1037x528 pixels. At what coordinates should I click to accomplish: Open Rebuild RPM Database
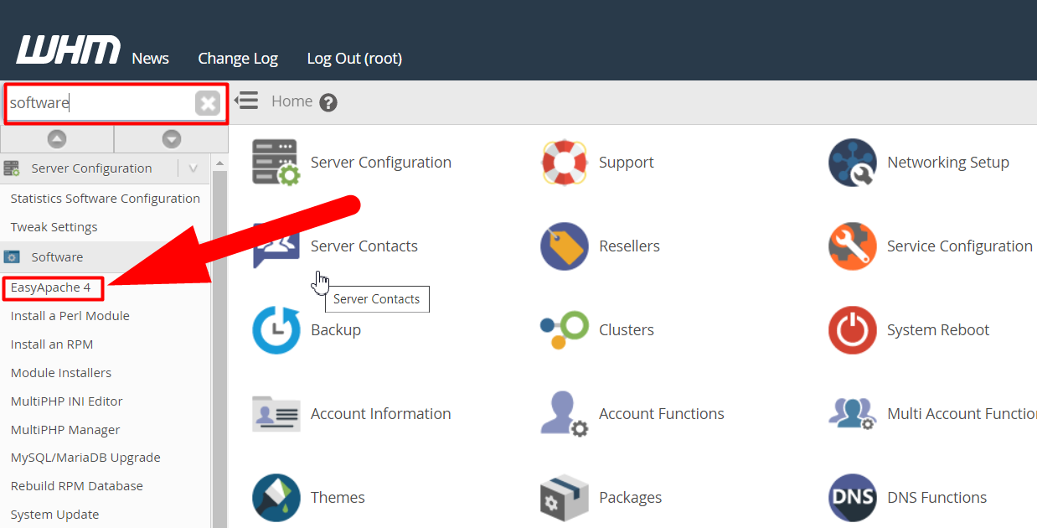(x=76, y=486)
